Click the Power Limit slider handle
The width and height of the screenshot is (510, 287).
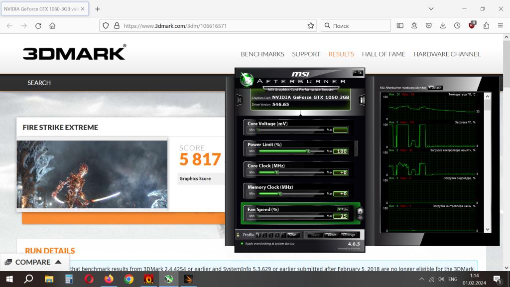(x=308, y=151)
